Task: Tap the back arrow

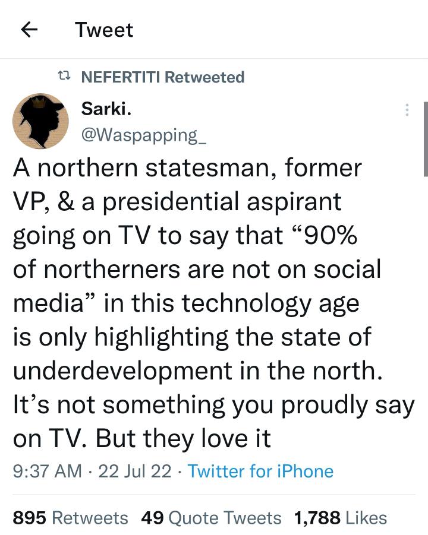Action: (x=29, y=30)
